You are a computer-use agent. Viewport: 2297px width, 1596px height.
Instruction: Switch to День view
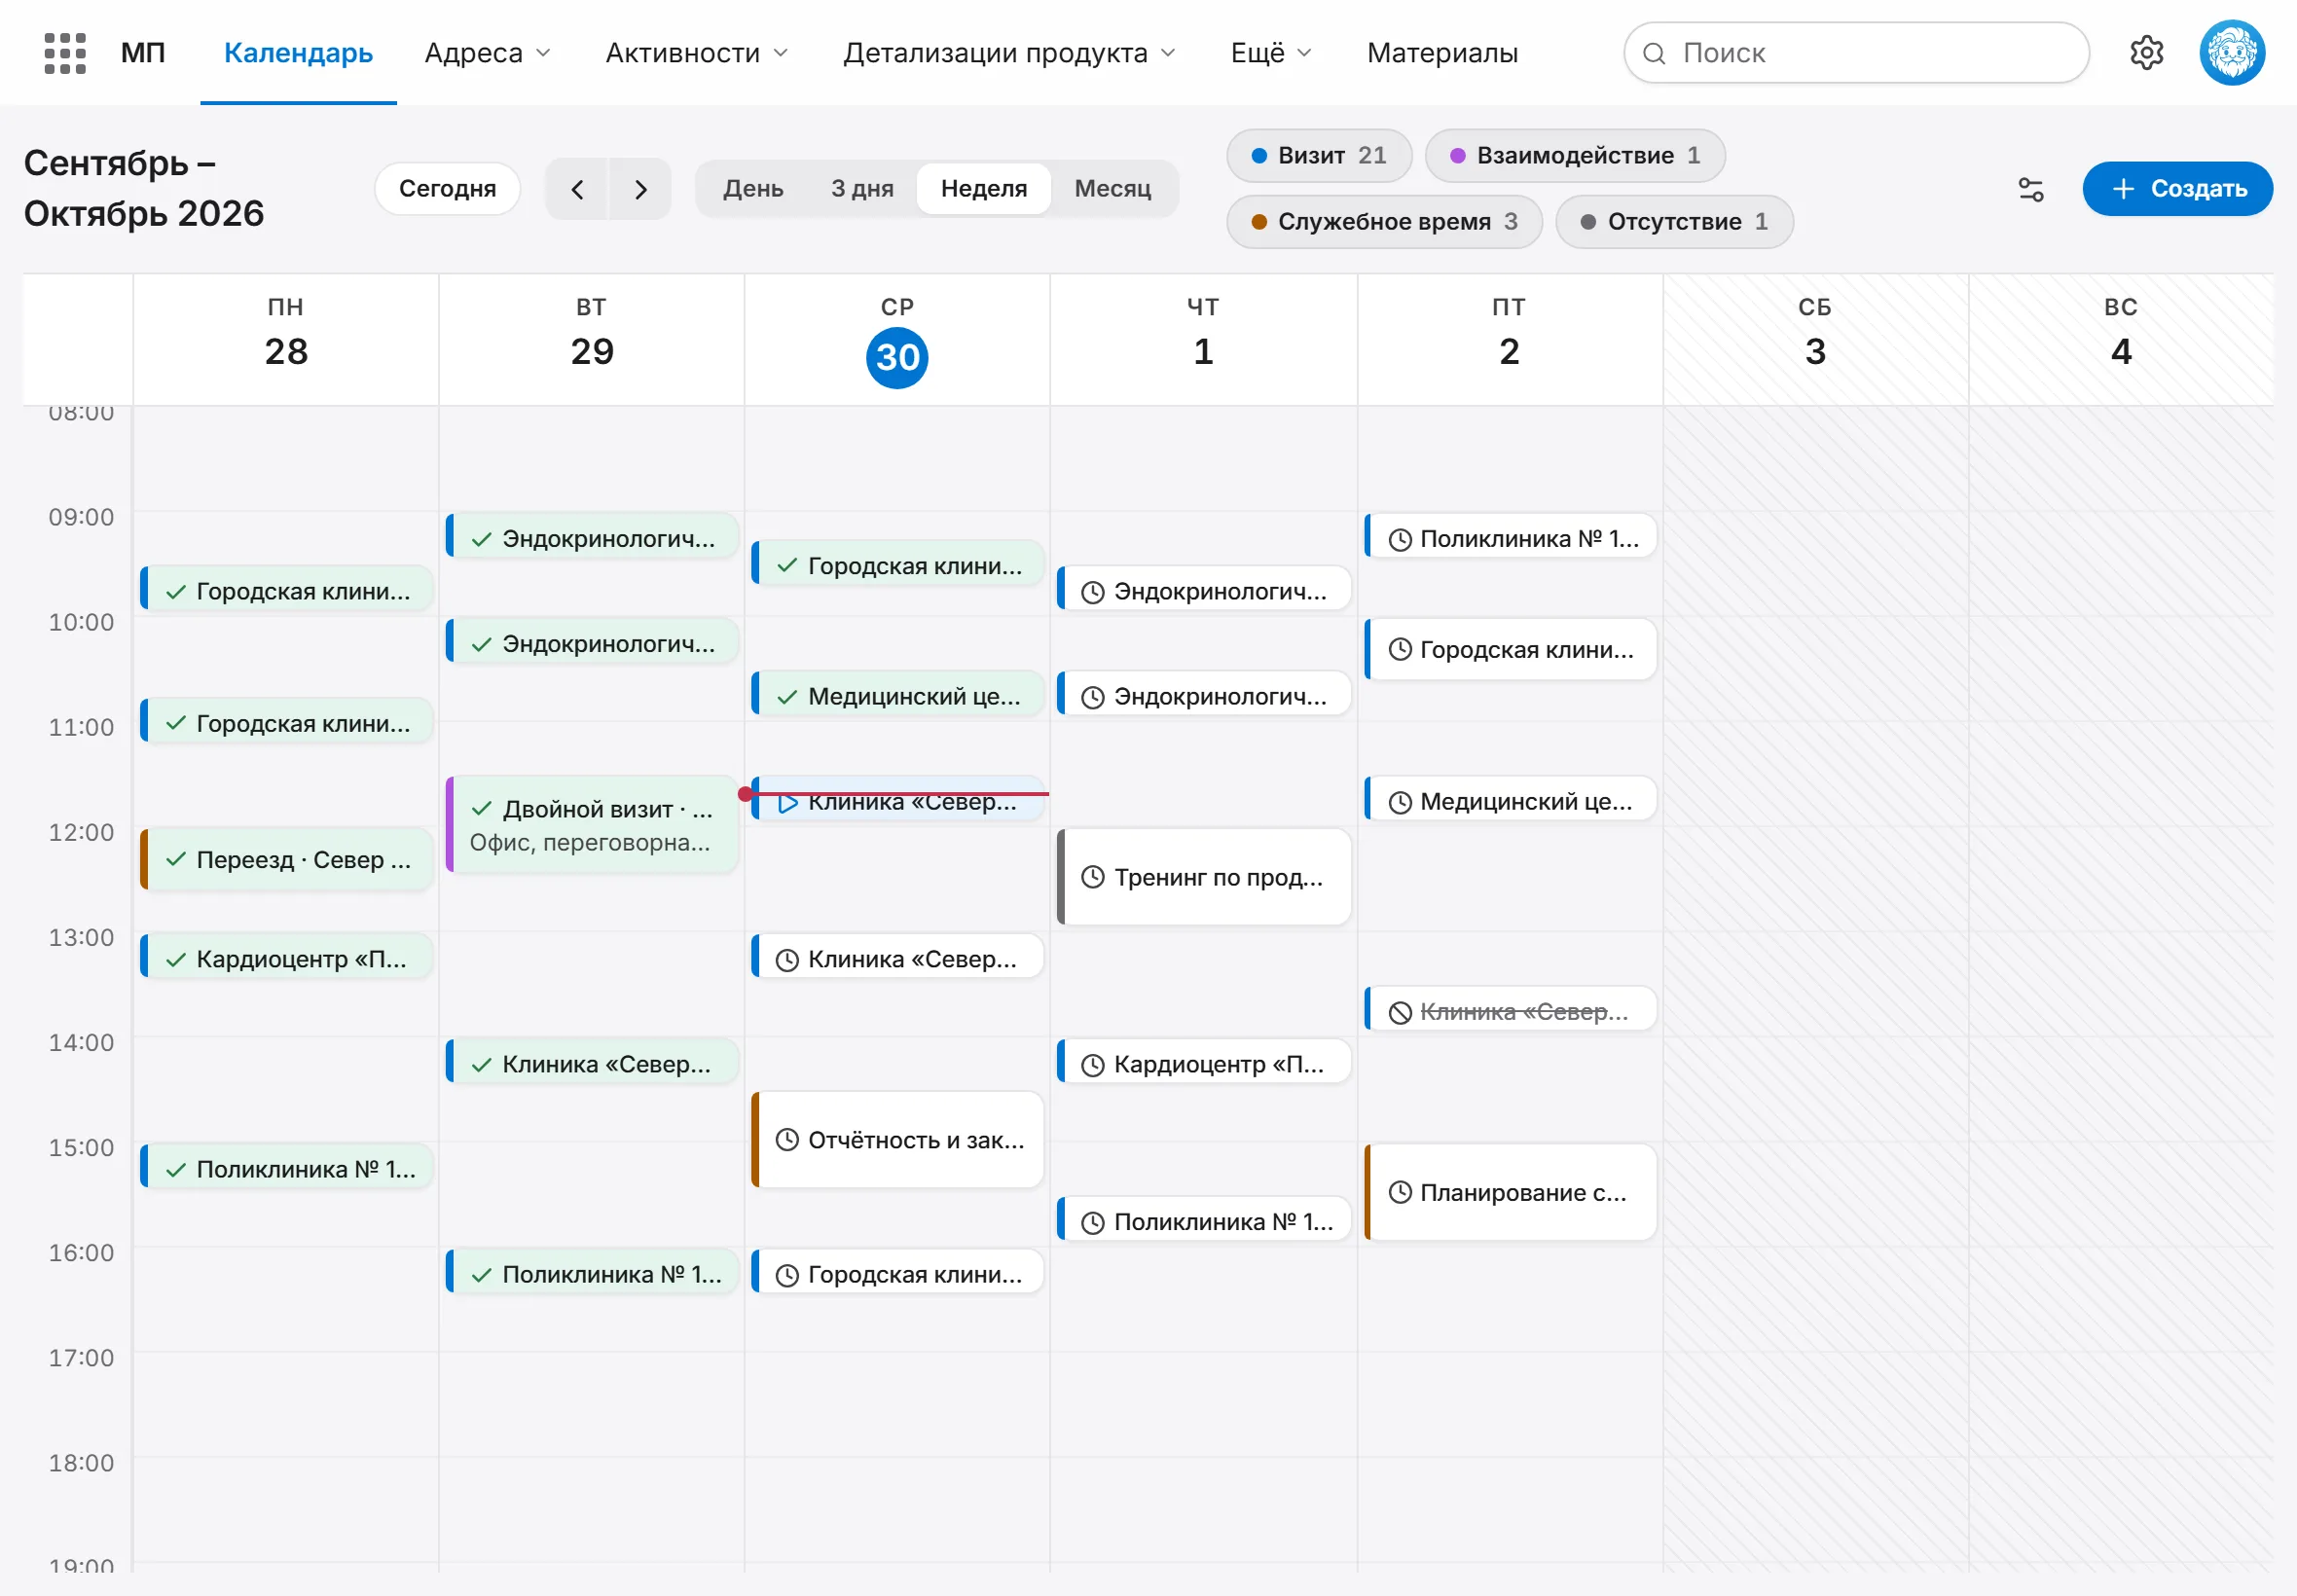tap(753, 189)
